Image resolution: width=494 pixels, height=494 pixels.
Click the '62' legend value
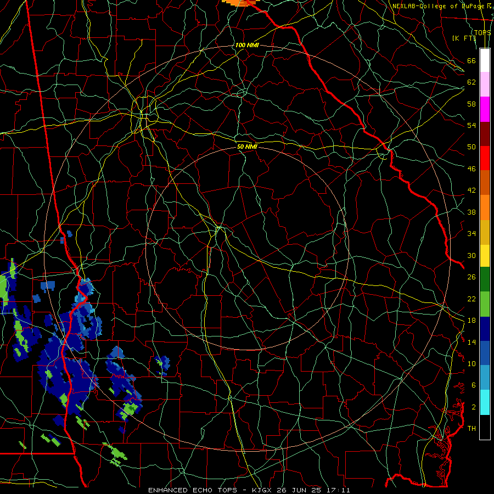(x=471, y=82)
